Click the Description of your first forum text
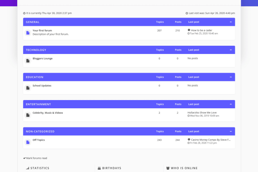The image size is (258, 172). coord(50,34)
